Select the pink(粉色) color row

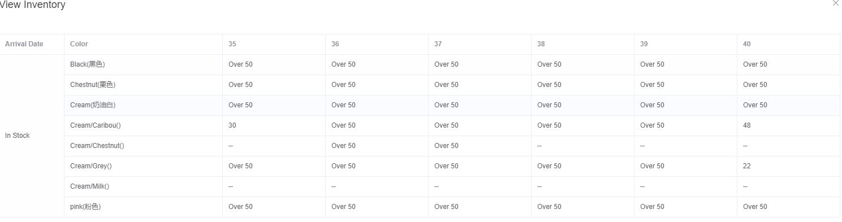(452, 207)
